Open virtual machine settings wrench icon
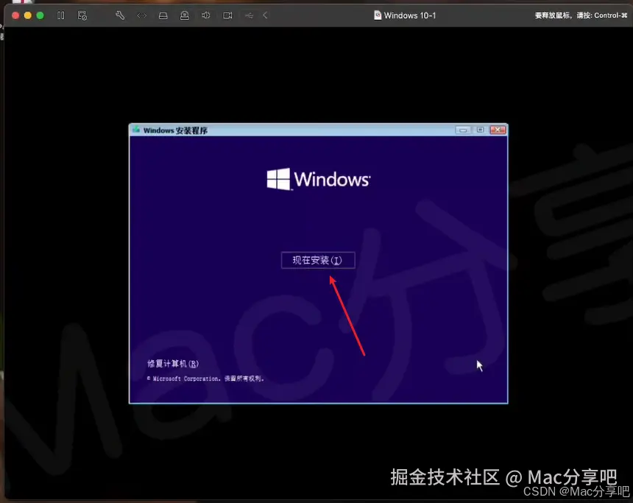 [120, 15]
